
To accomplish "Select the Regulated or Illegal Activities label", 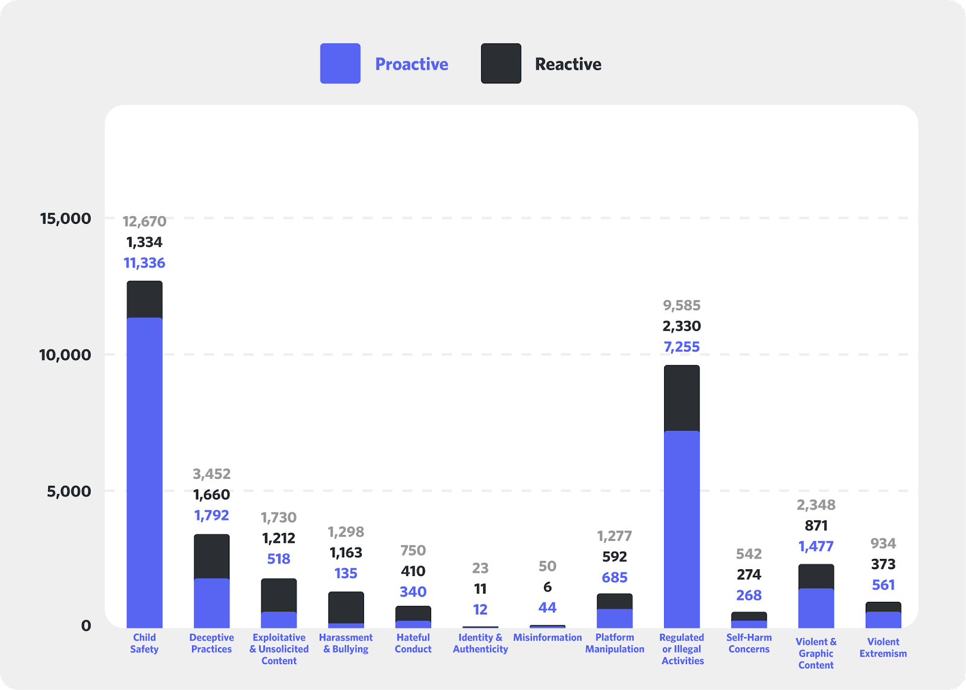I will [x=682, y=649].
